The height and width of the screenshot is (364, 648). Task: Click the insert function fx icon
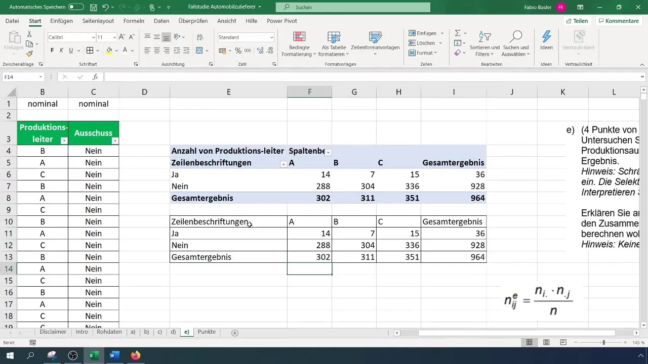click(x=95, y=77)
